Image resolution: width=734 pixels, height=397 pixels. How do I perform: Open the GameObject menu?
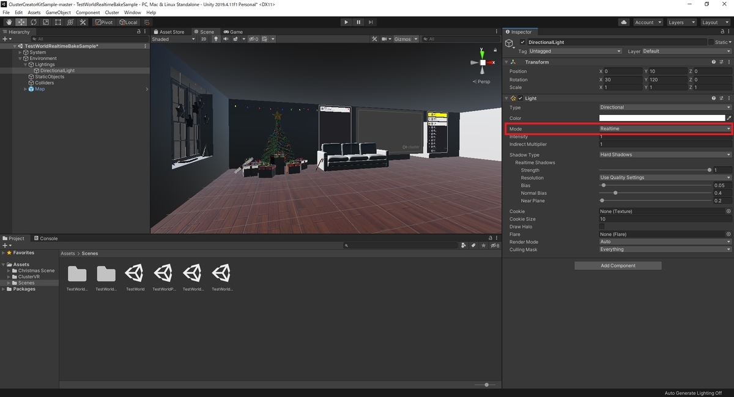(58, 12)
